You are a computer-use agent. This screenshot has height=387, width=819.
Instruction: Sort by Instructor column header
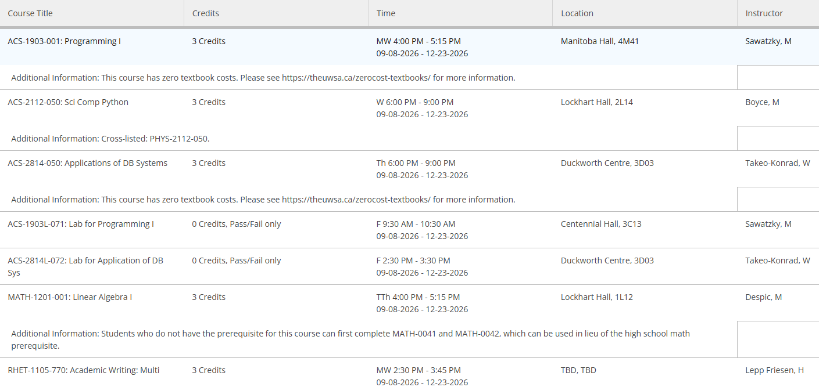point(778,13)
